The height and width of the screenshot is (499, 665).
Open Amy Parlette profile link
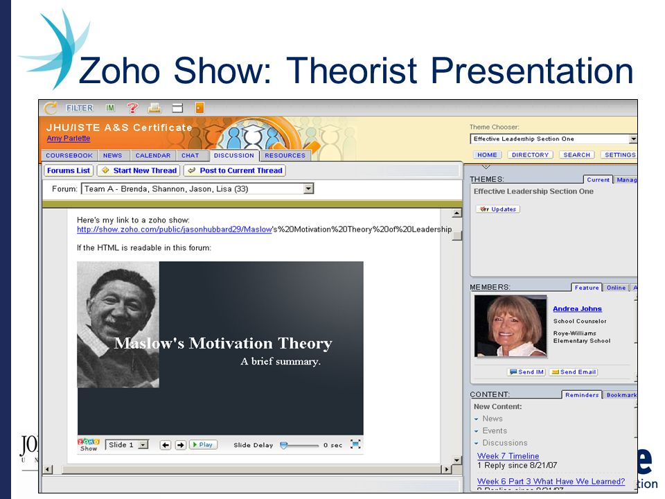(69, 139)
